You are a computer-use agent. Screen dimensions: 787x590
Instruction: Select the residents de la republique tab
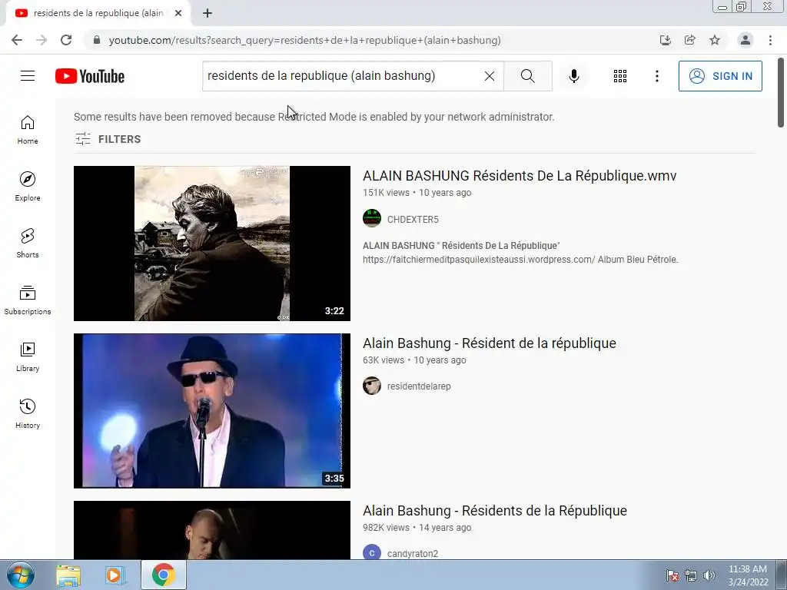coord(98,13)
